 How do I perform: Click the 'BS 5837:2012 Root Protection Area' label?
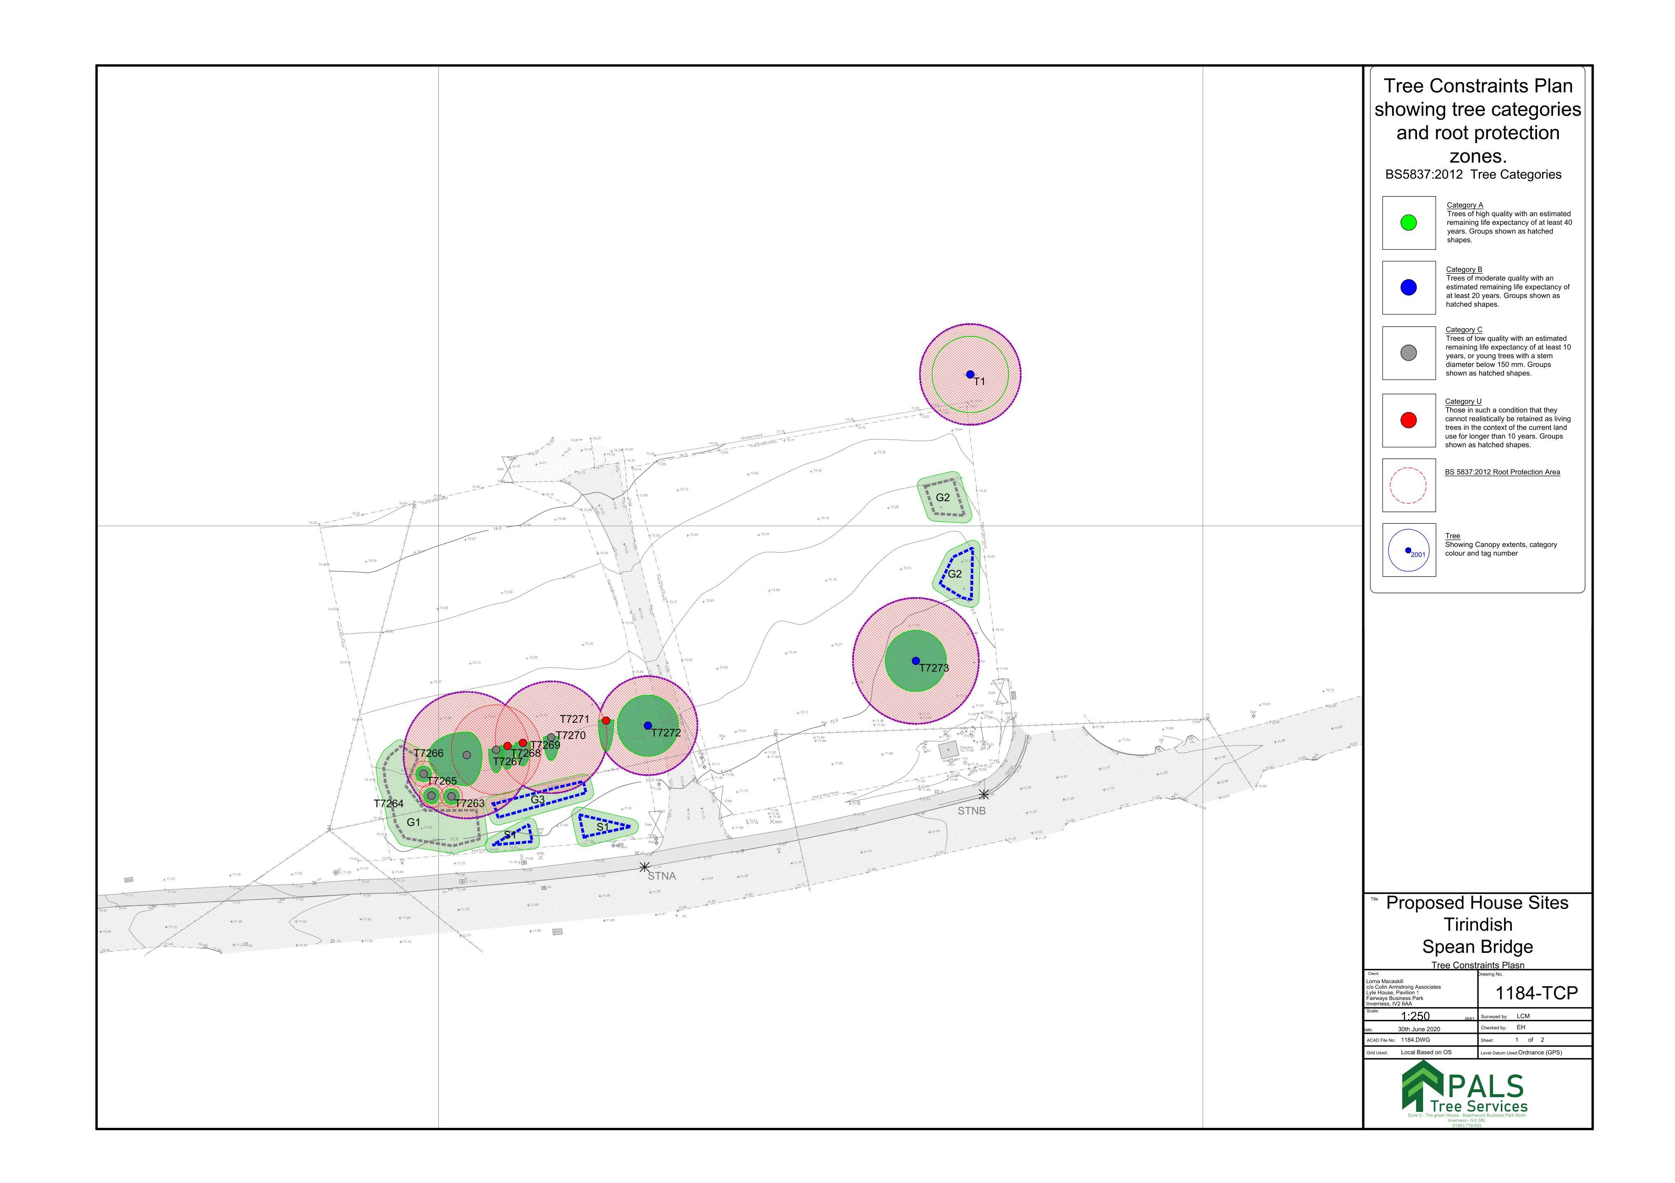tap(1503, 472)
